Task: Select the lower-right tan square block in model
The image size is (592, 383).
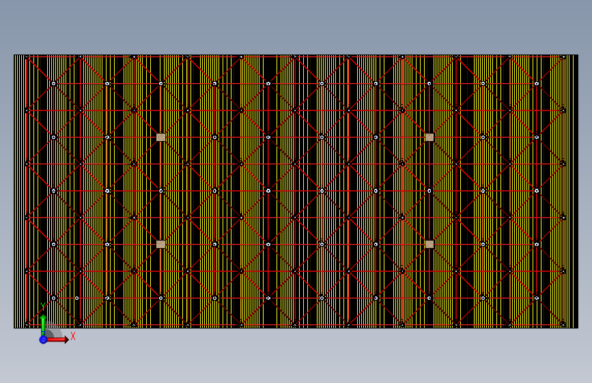Action: 429,244
